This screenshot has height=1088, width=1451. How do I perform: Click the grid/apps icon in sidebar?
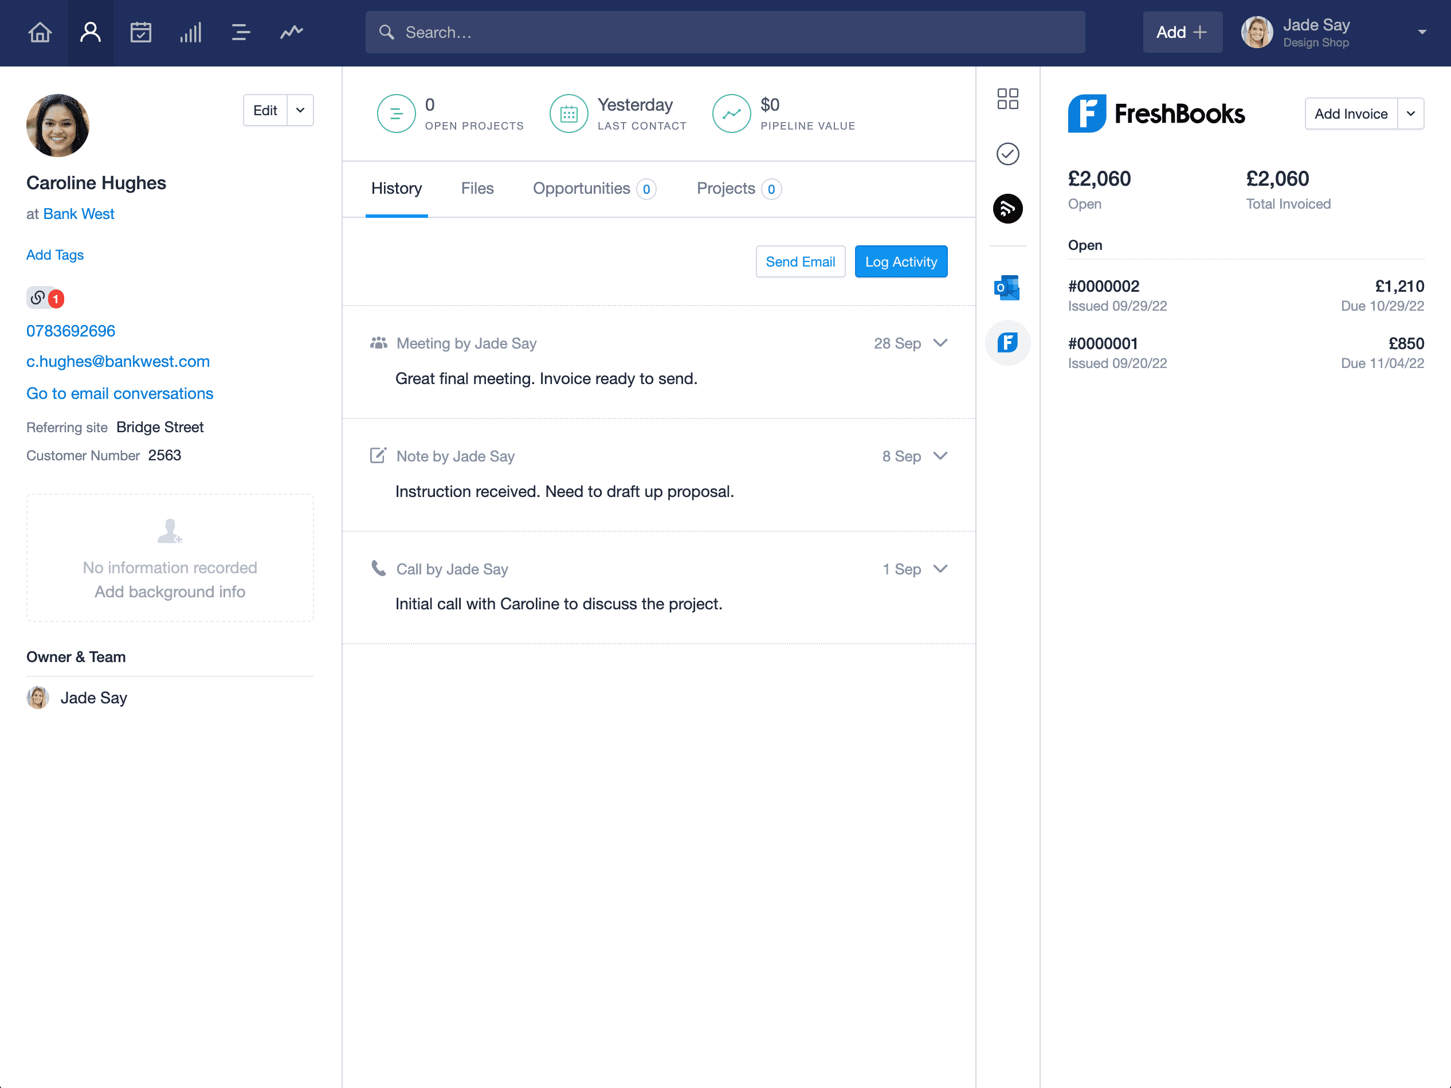pos(1007,97)
